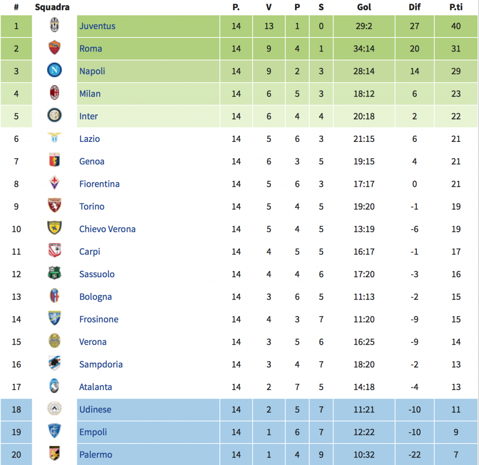Click the Fiorentina club emblem

(55, 184)
